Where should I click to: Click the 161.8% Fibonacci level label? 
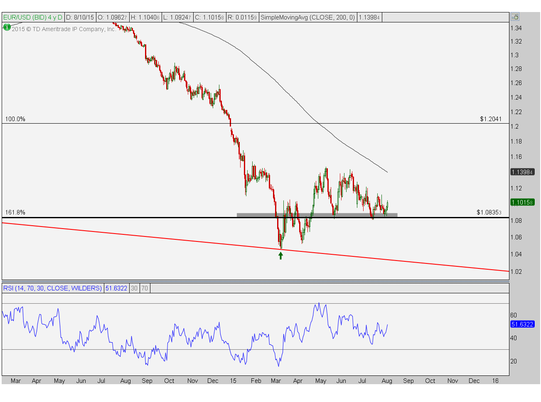pos(15,212)
